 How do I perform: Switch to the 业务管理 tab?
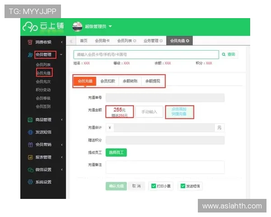tap(151, 41)
